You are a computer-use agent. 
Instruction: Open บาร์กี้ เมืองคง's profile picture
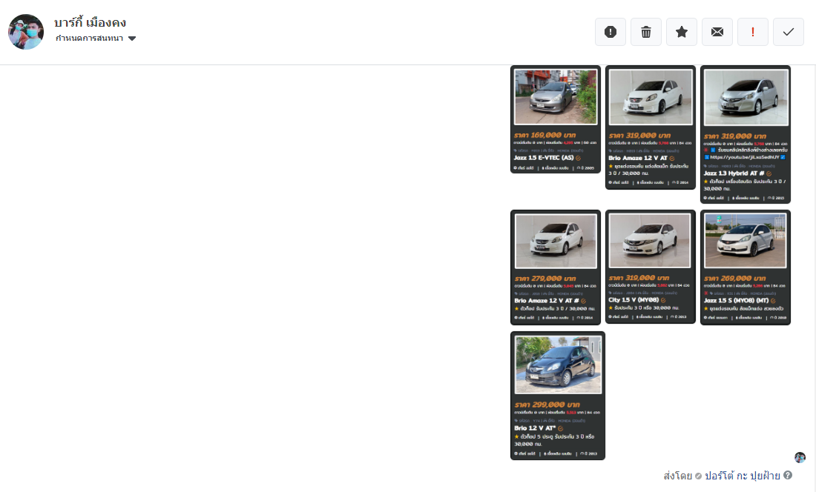[x=26, y=32]
